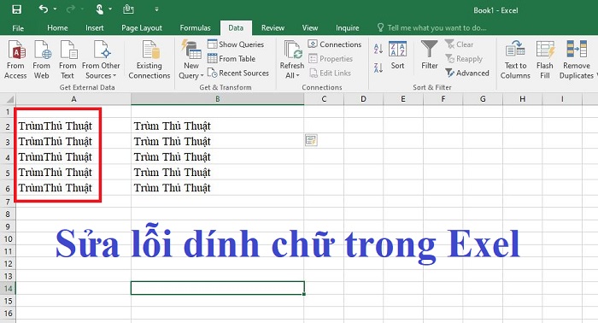Viewport: 598px width, 323px height.
Task: Click Reapply filter
Action: point(464,59)
